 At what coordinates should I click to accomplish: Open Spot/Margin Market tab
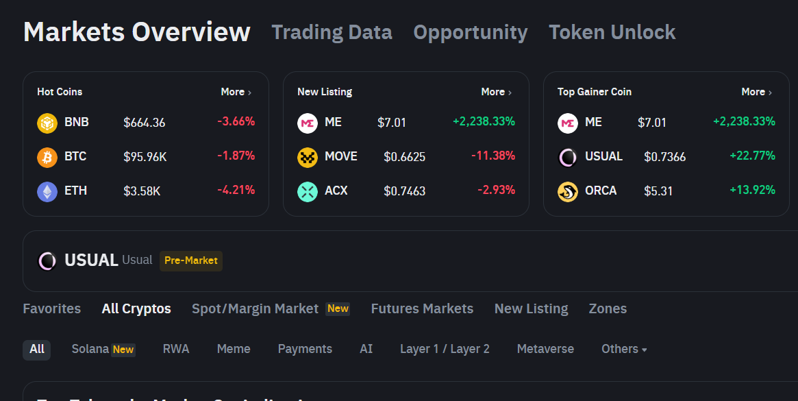[255, 308]
